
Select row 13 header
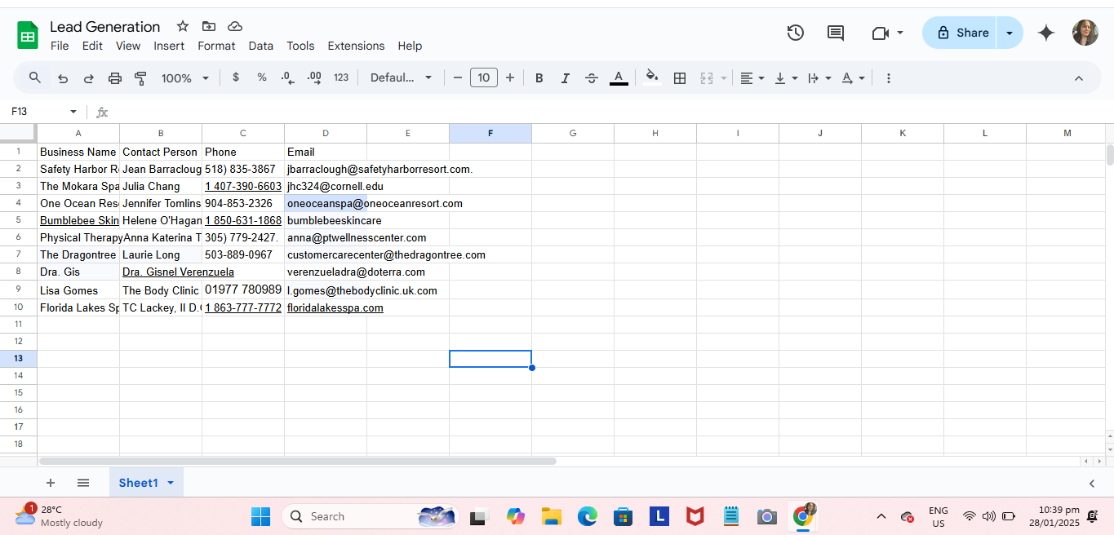[19, 358]
